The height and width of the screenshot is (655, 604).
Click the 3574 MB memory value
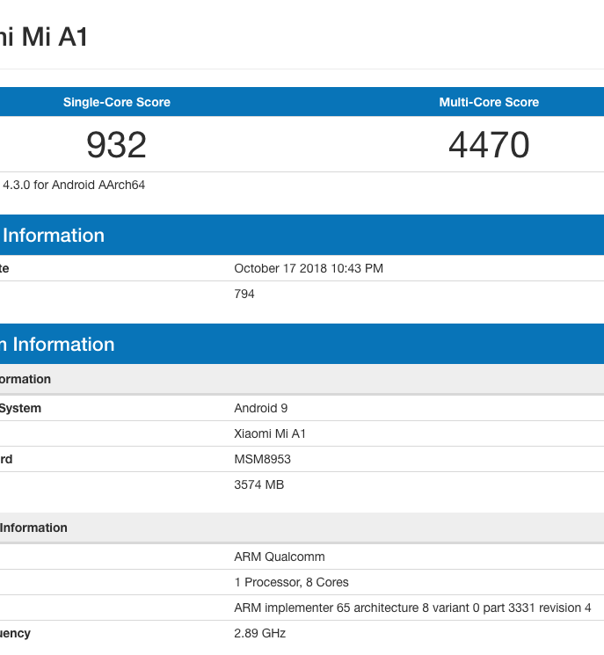click(x=258, y=484)
